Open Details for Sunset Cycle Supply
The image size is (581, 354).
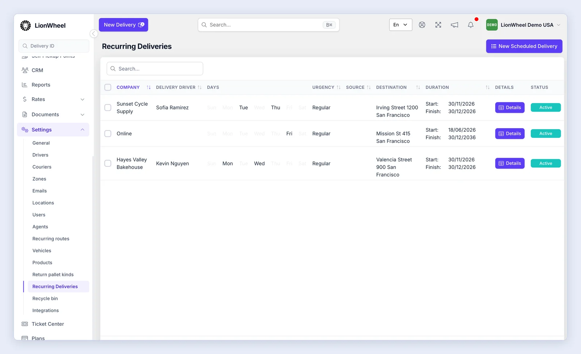(x=510, y=108)
